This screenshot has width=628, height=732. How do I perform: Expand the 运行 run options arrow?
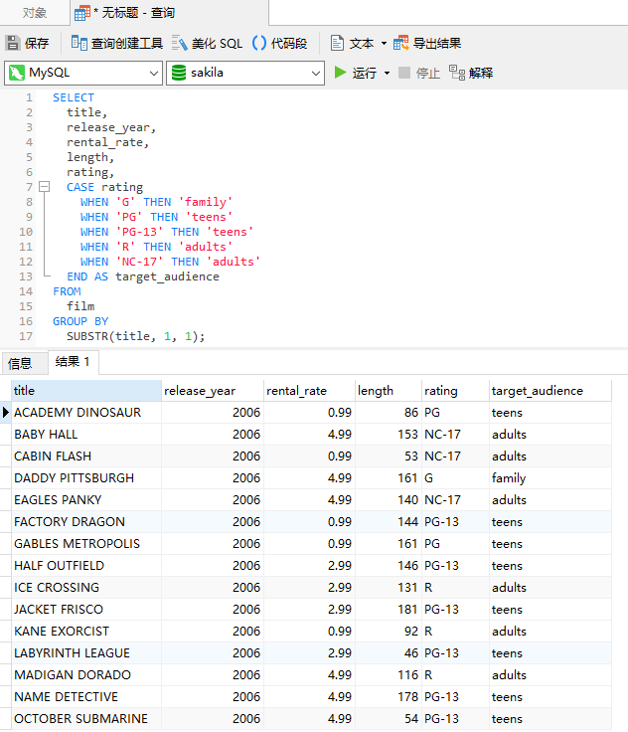tap(387, 74)
